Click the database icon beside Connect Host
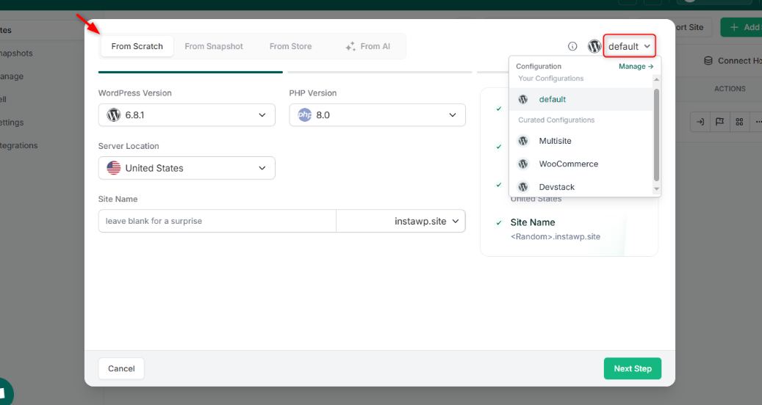The image size is (762, 405). coord(708,61)
